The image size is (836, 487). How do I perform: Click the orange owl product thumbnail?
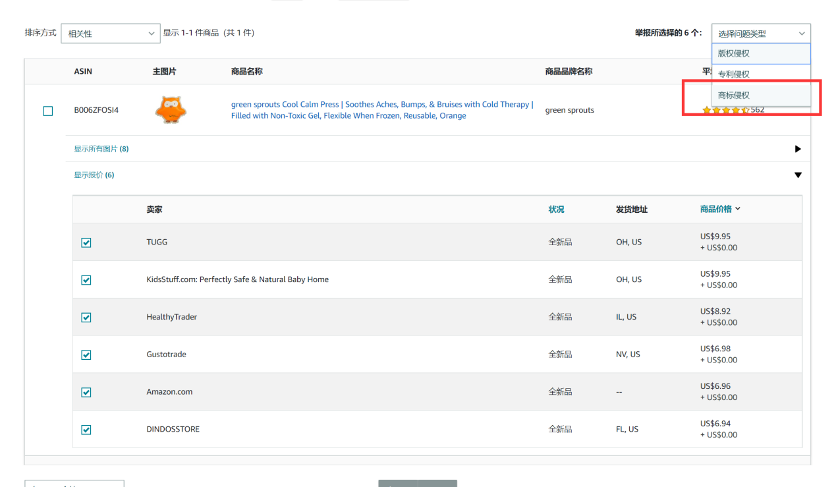(x=171, y=110)
